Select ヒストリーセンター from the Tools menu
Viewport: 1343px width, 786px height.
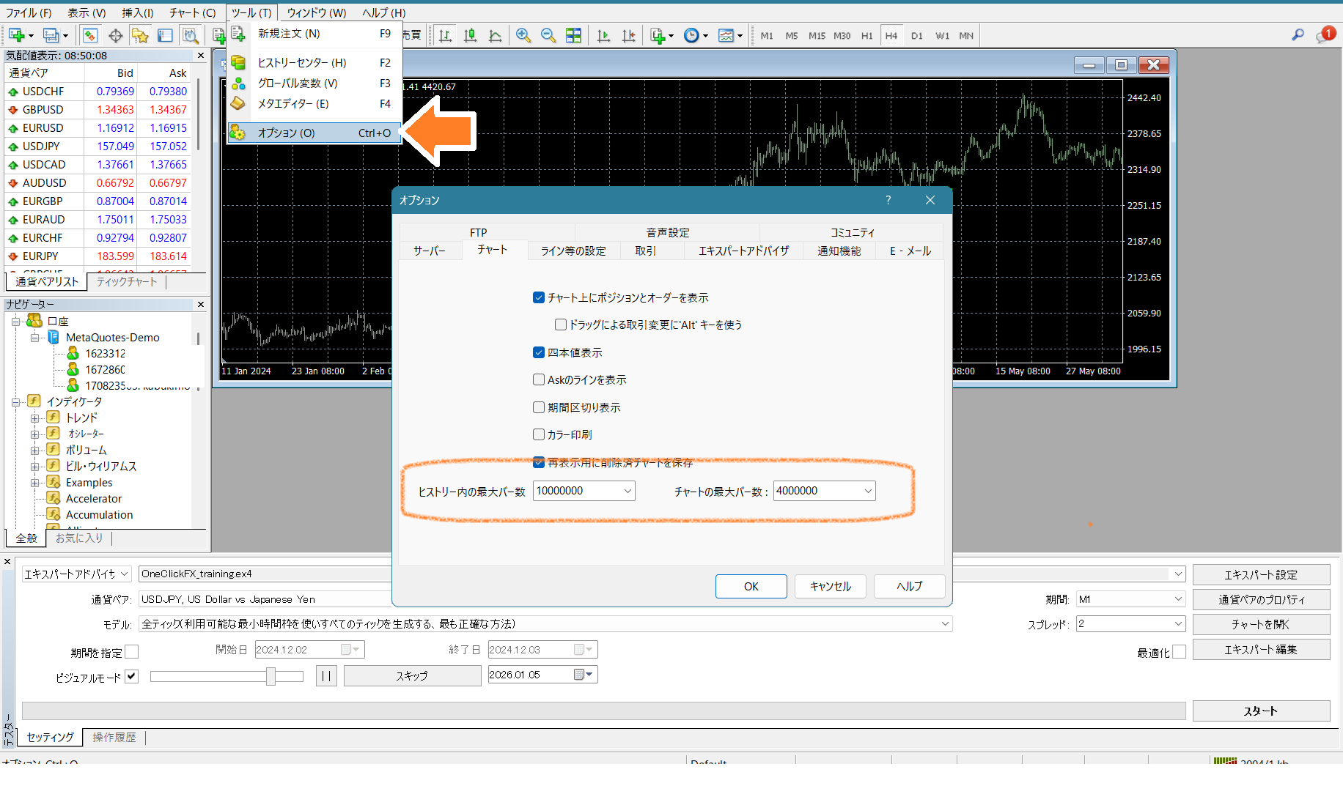coord(301,62)
